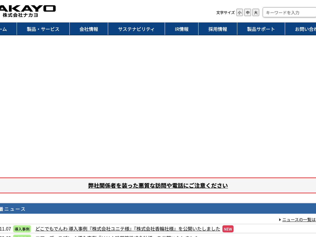
Task: Open the 製品・サービス menu
Action: click(x=43, y=29)
